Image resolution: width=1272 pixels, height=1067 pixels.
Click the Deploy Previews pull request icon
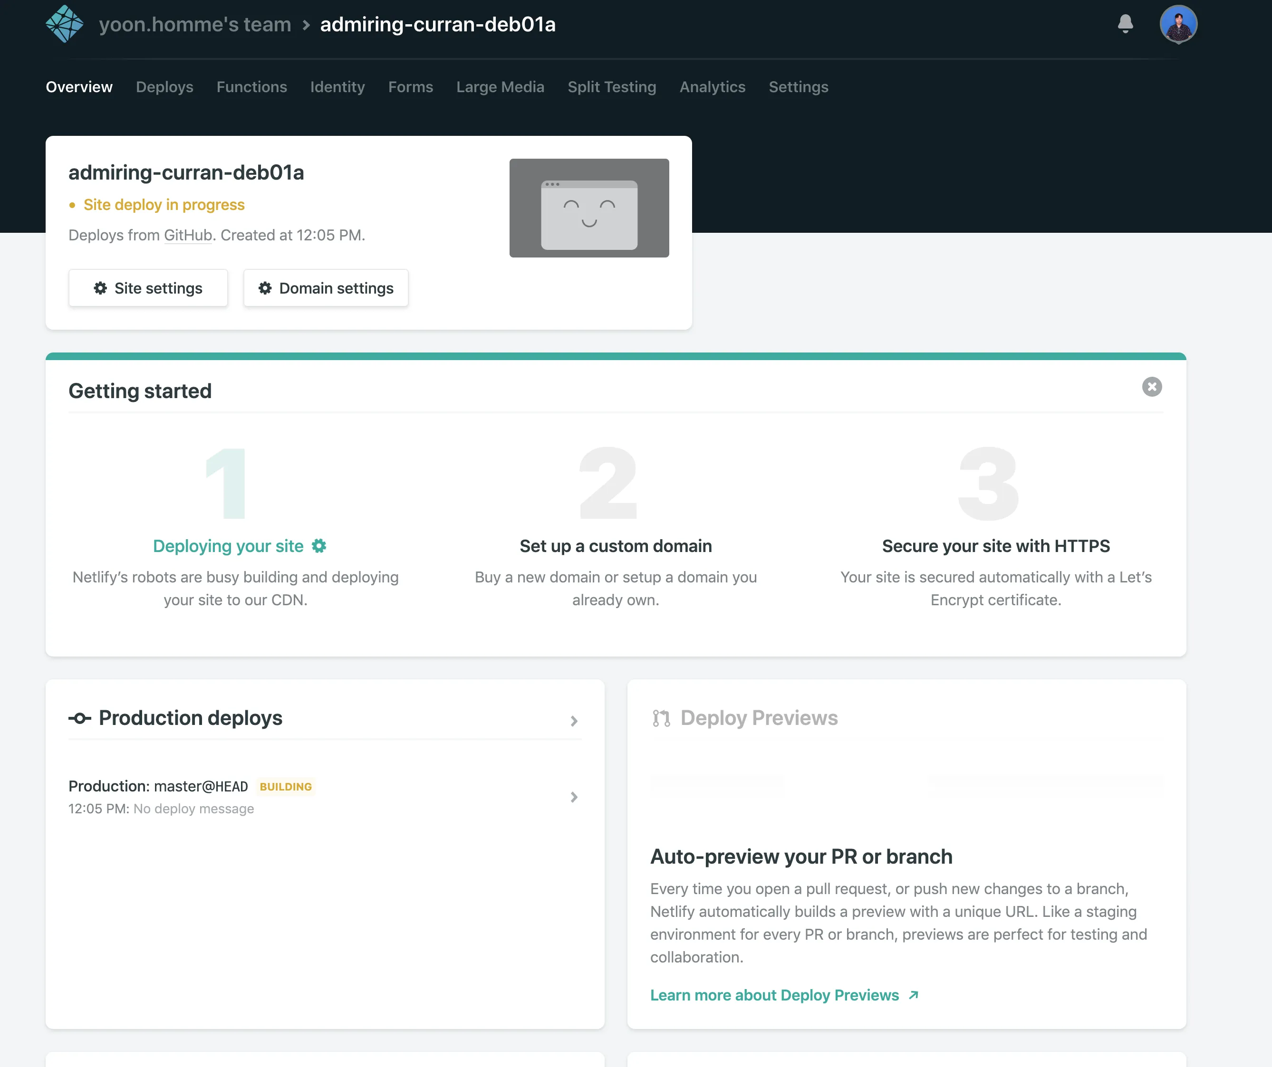click(661, 718)
